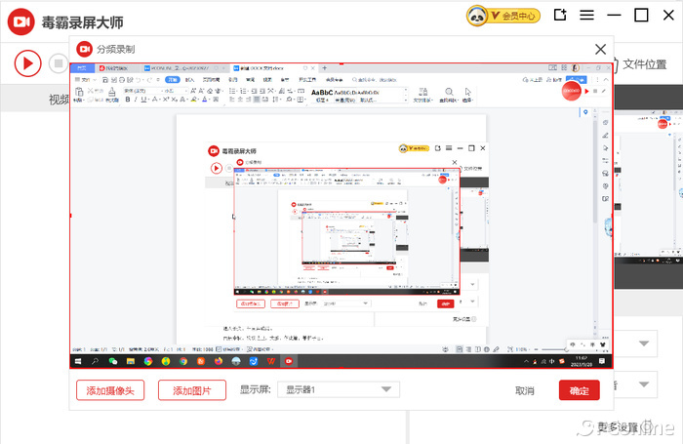Start recording with the red play button

[28, 63]
